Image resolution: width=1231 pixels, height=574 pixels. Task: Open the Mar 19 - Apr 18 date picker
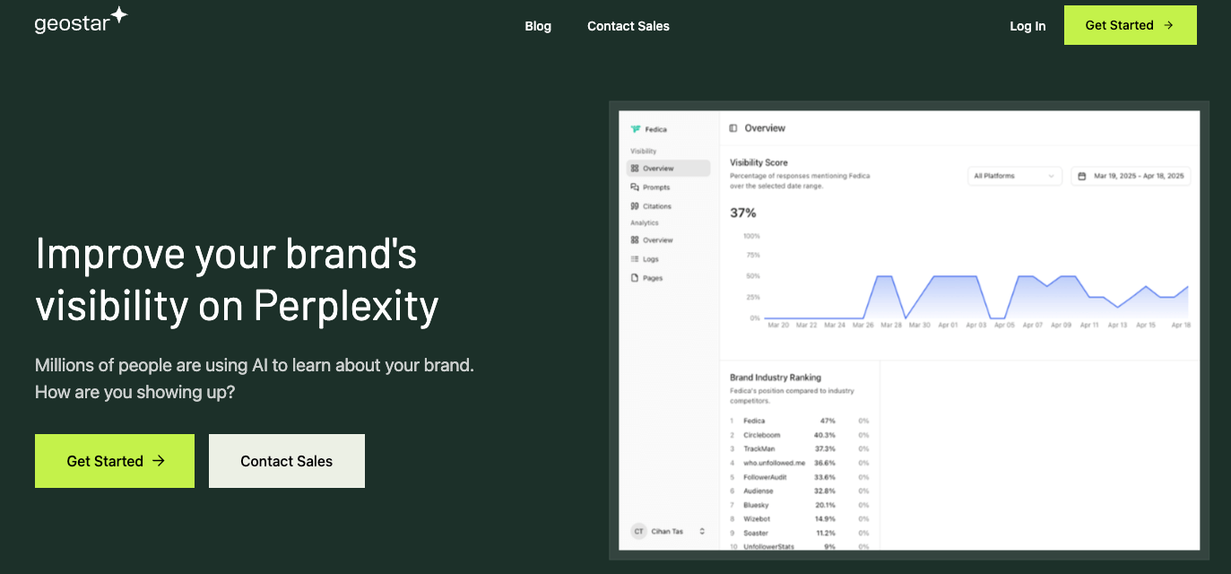[x=1131, y=177]
